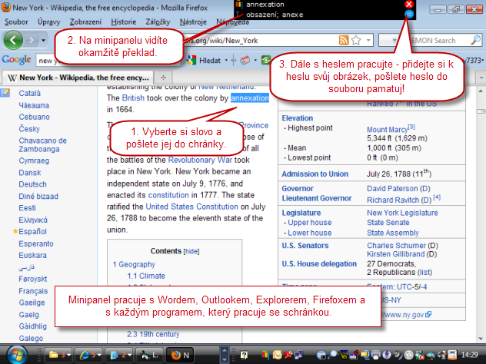Go back with the green Back arrow
Image resolution: width=486 pixels, height=364 pixels.
click(x=13, y=40)
